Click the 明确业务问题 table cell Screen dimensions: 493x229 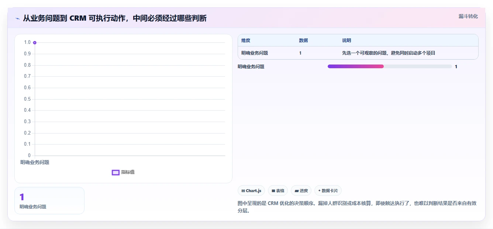pyautogui.click(x=255, y=53)
